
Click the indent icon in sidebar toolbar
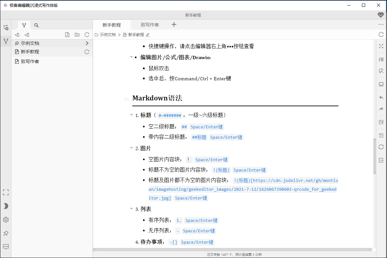click(27, 35)
